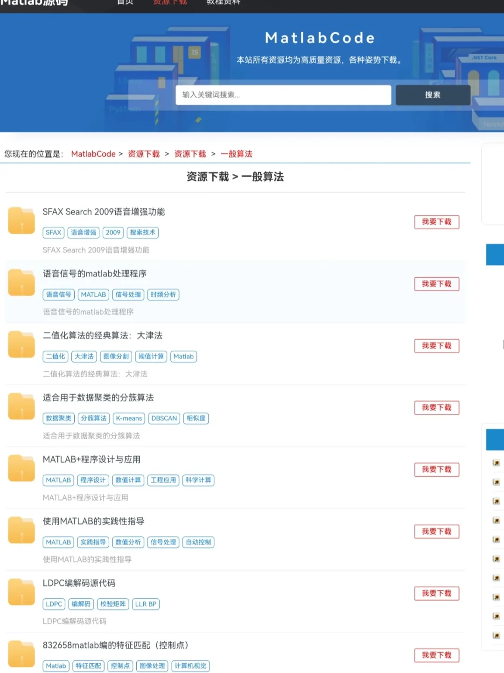Click the DBSCAN tag
Viewport: 504px width, 673px height.
[x=164, y=418]
